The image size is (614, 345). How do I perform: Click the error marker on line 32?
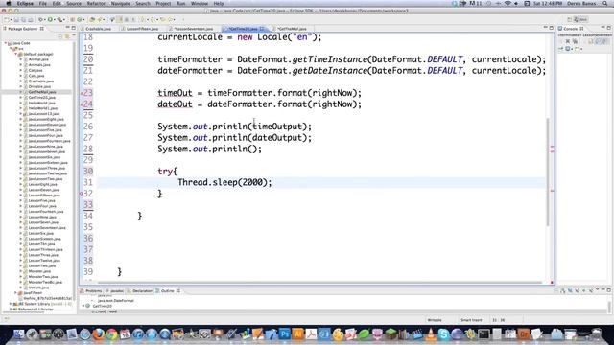(82, 194)
